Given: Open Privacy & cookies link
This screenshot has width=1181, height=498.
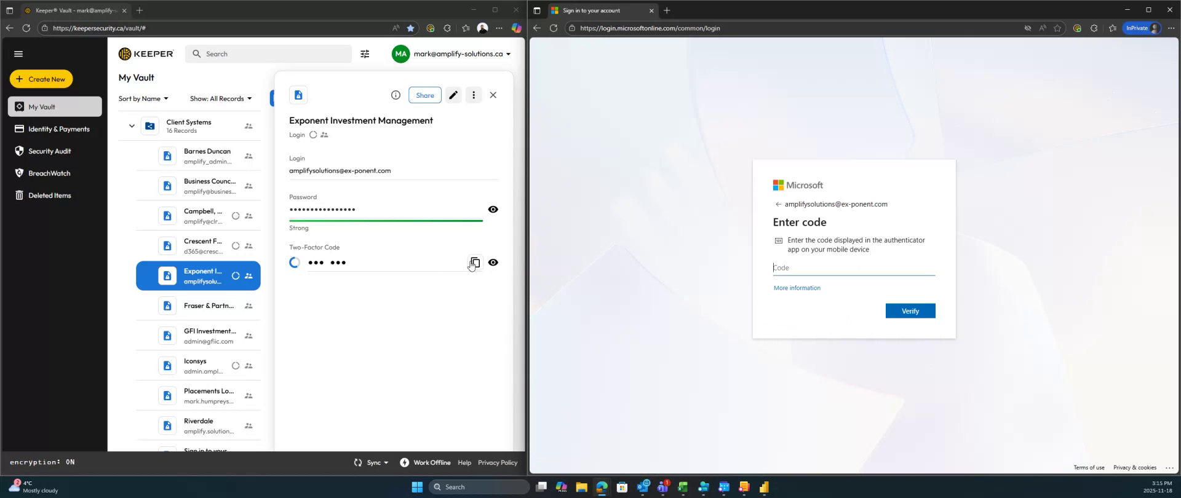Looking at the screenshot, I should 1134,468.
